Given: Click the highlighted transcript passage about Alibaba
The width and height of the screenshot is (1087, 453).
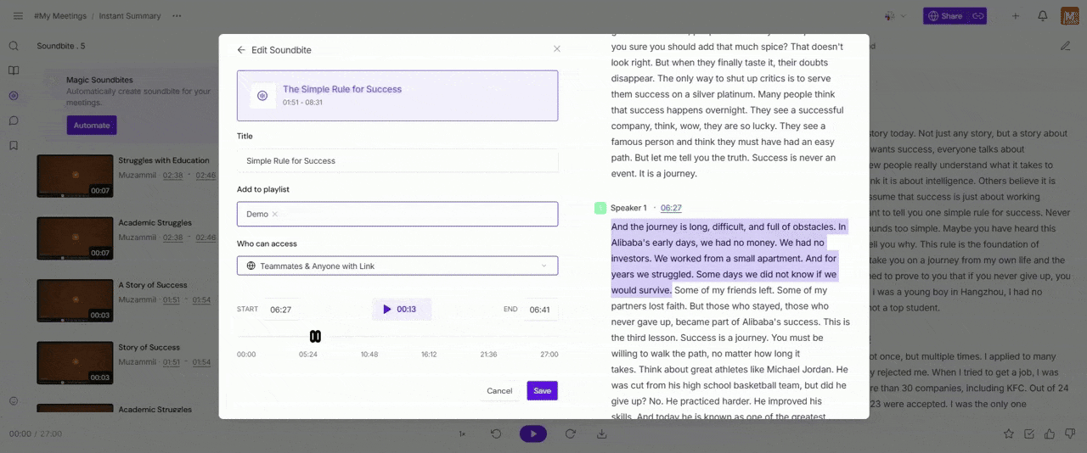Looking at the screenshot, I should pyautogui.click(x=729, y=259).
